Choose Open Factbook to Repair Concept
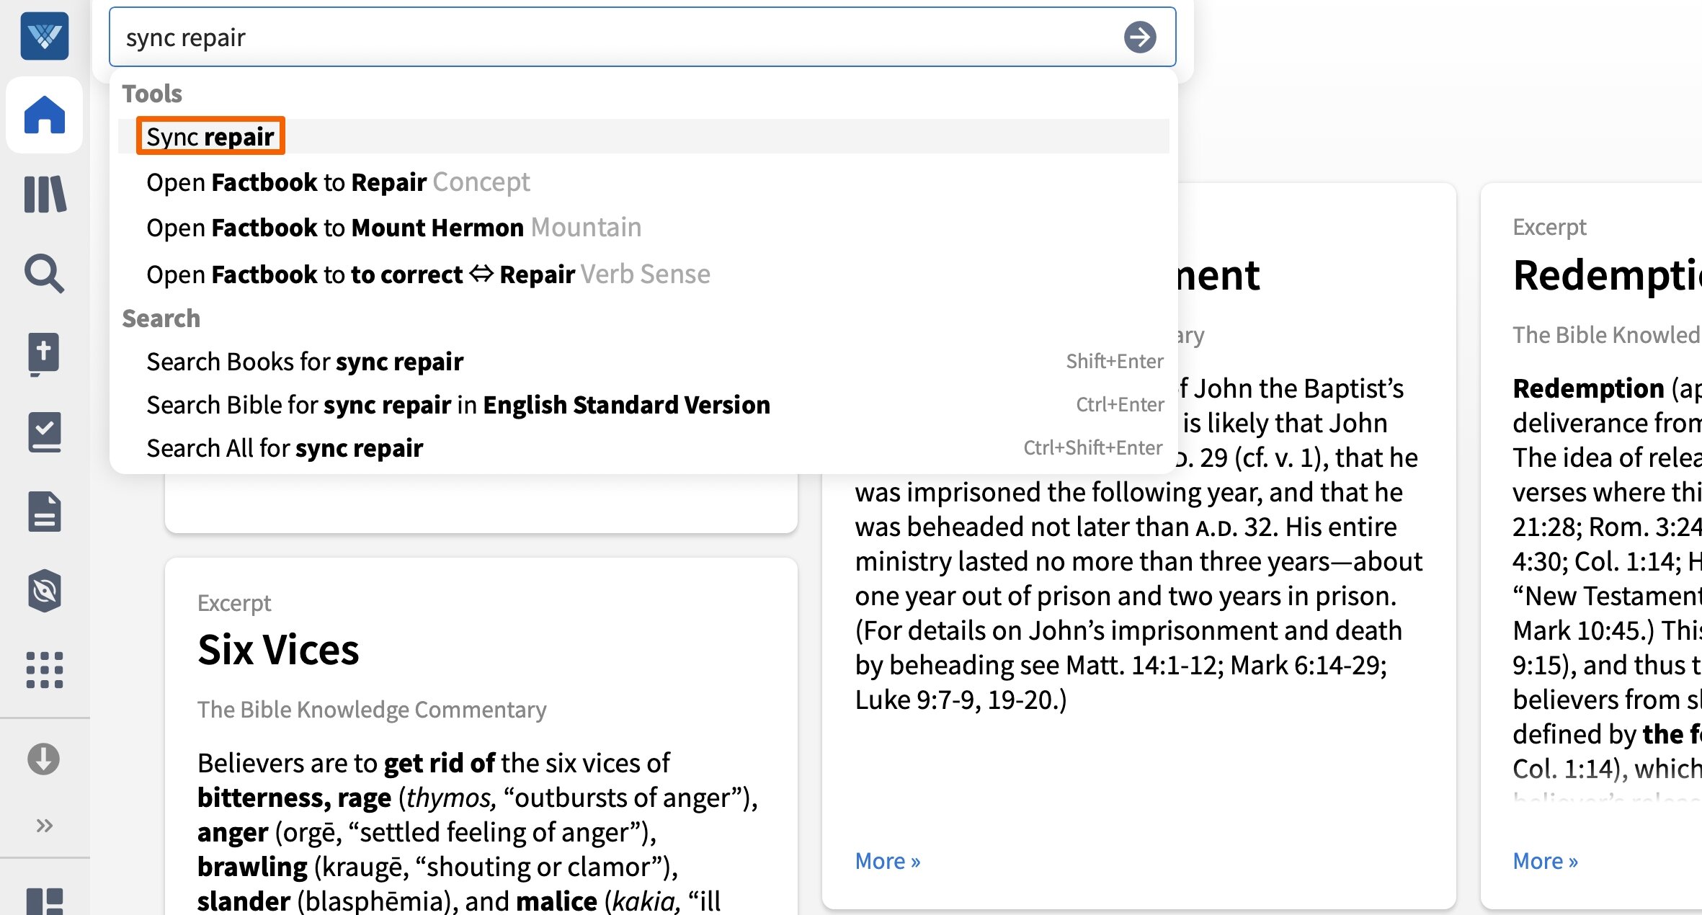The height and width of the screenshot is (915, 1702). coord(338,182)
